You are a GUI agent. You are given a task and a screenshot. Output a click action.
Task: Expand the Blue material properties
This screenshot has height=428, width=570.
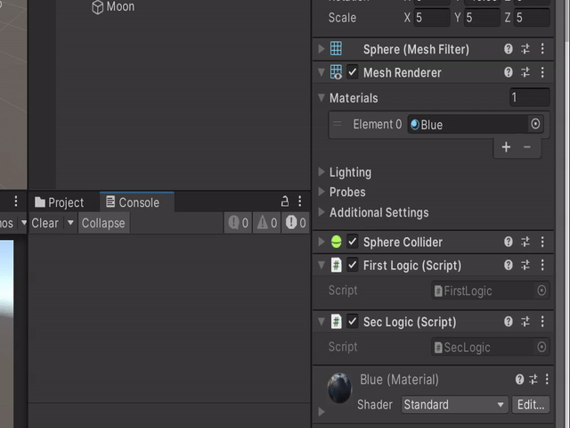click(x=322, y=412)
